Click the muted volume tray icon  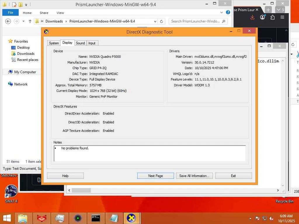tap(271, 218)
